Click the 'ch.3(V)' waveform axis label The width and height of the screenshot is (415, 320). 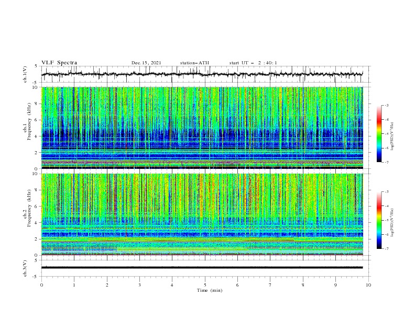click(25, 268)
